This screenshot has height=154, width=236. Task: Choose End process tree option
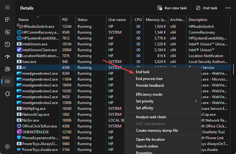pyautogui.click(x=163, y=79)
